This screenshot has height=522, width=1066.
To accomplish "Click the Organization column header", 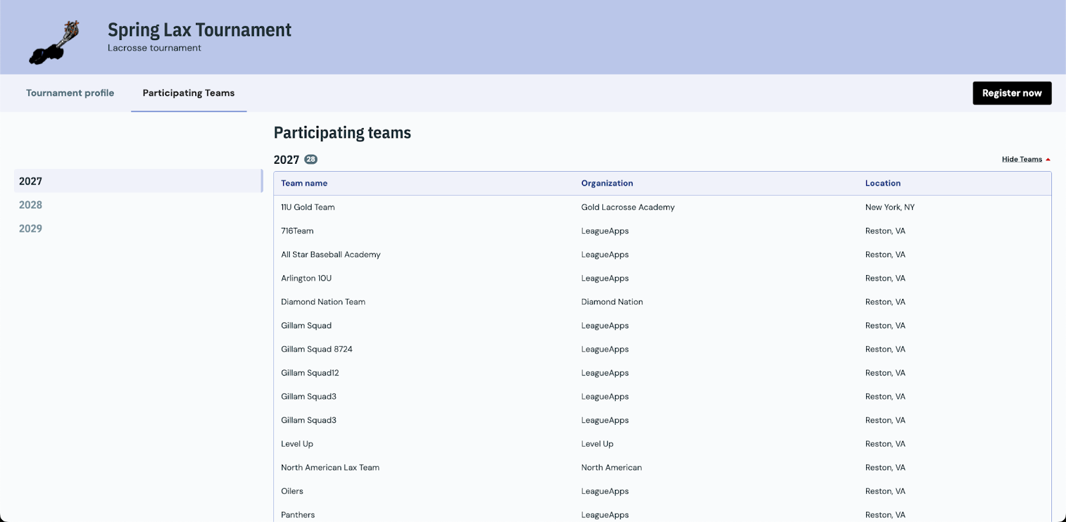I will tap(607, 183).
